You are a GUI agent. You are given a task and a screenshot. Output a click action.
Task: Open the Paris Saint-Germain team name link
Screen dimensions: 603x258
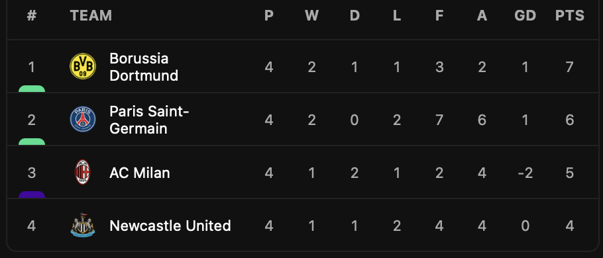pos(149,120)
